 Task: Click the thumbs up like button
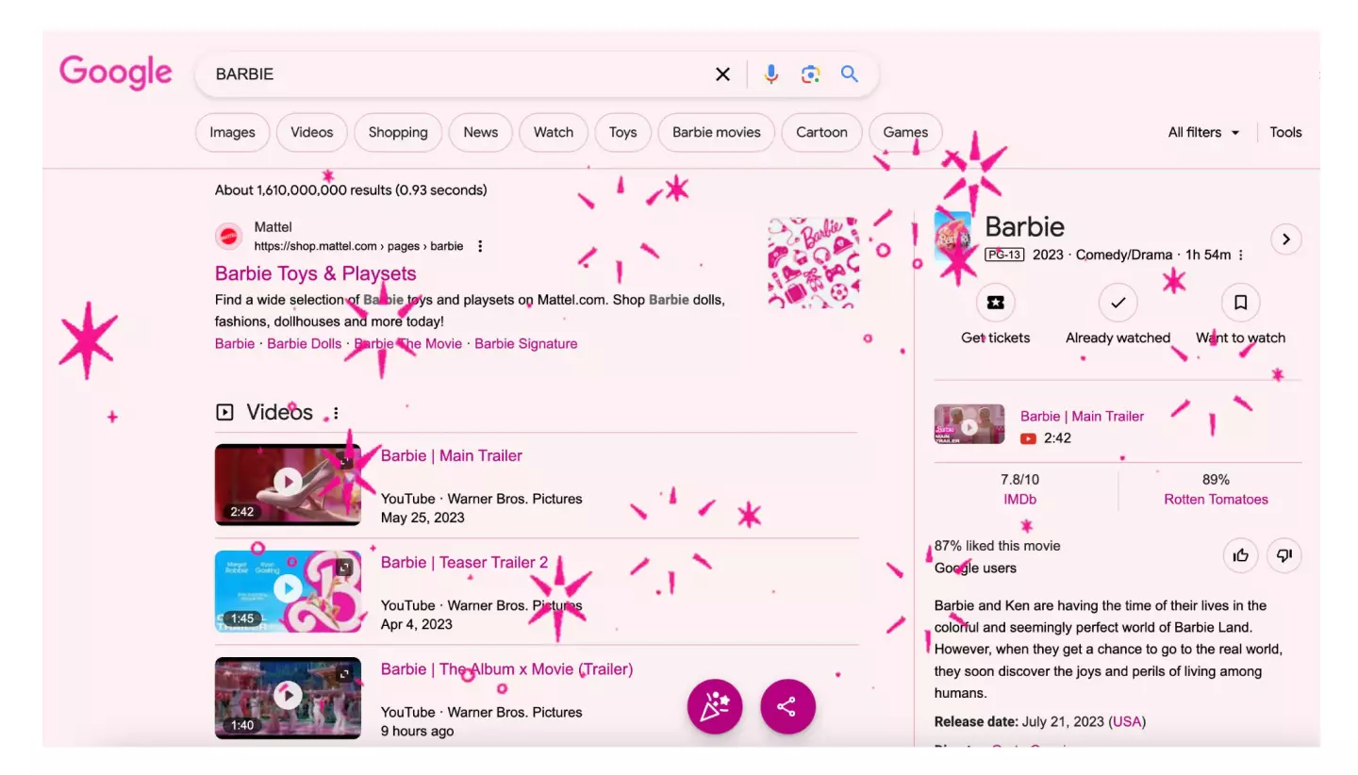point(1240,555)
